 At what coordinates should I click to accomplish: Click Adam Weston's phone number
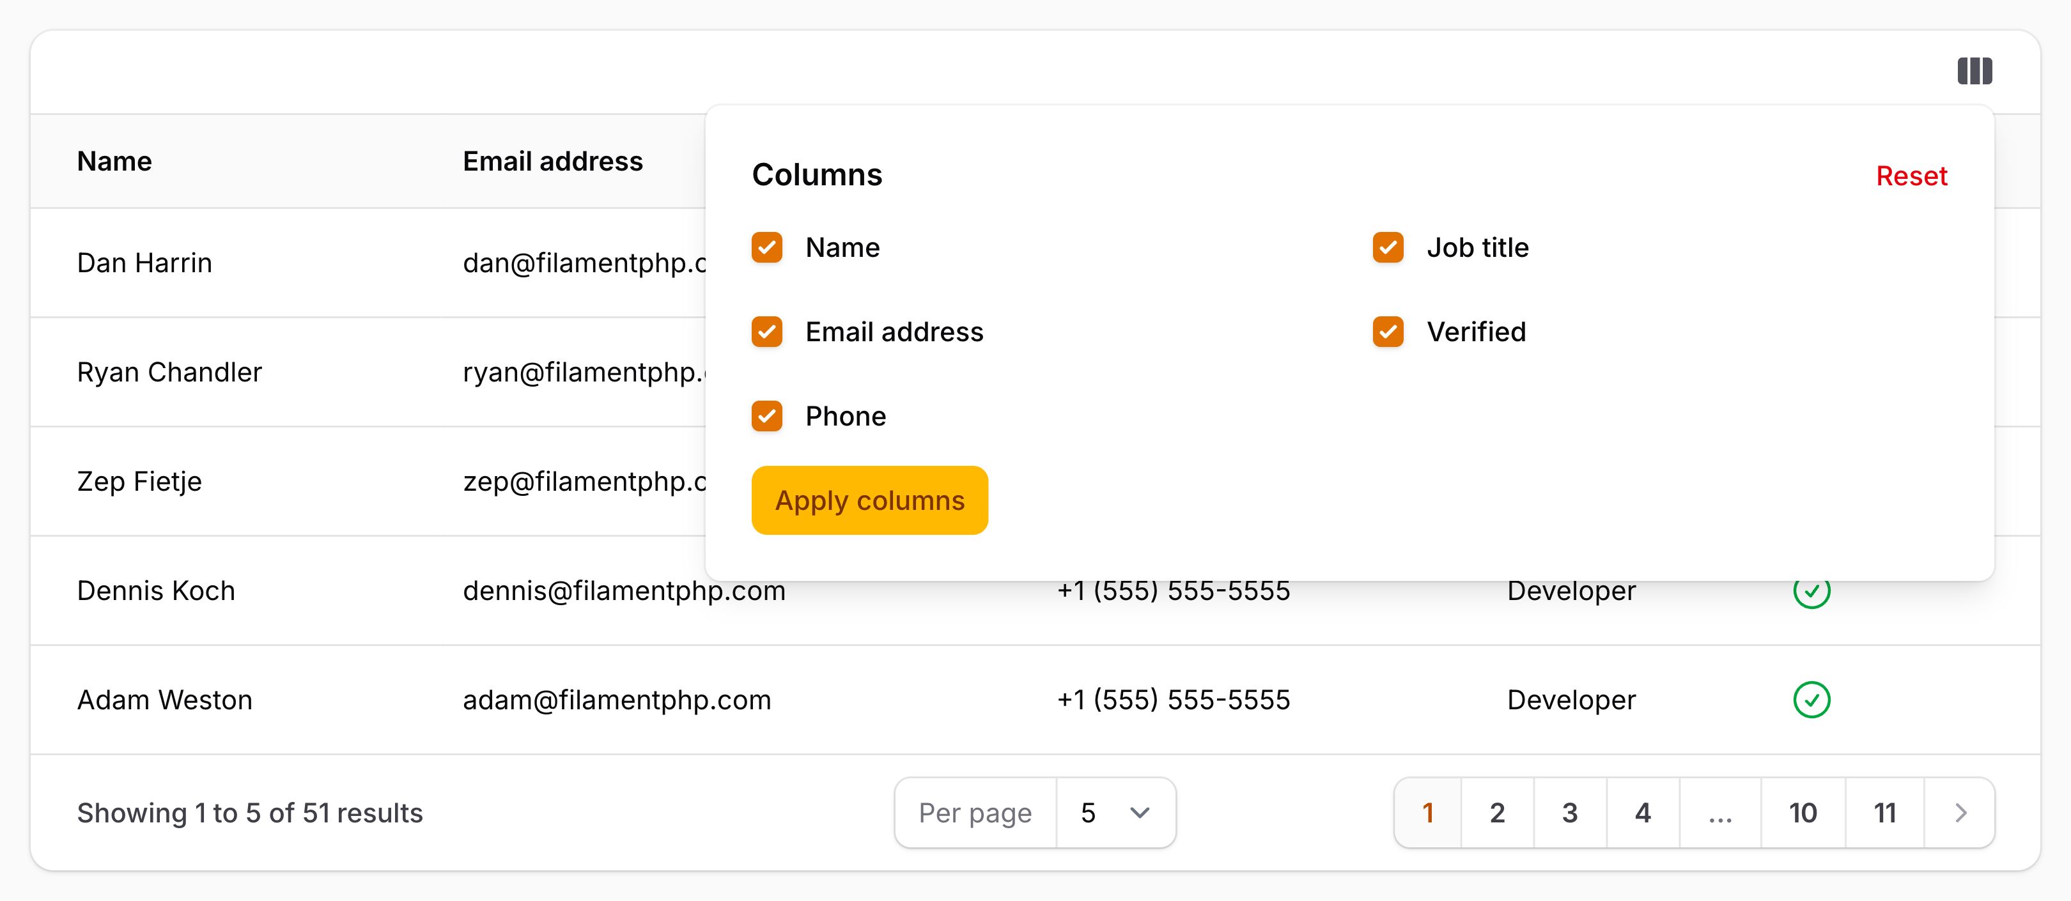pyautogui.click(x=1173, y=700)
